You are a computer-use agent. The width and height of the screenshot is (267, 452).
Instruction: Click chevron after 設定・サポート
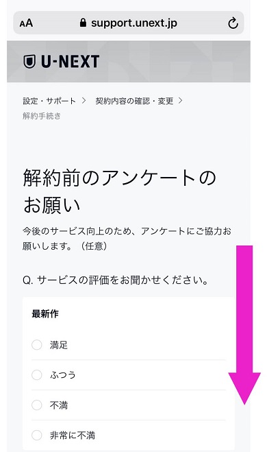pyautogui.click(x=84, y=101)
